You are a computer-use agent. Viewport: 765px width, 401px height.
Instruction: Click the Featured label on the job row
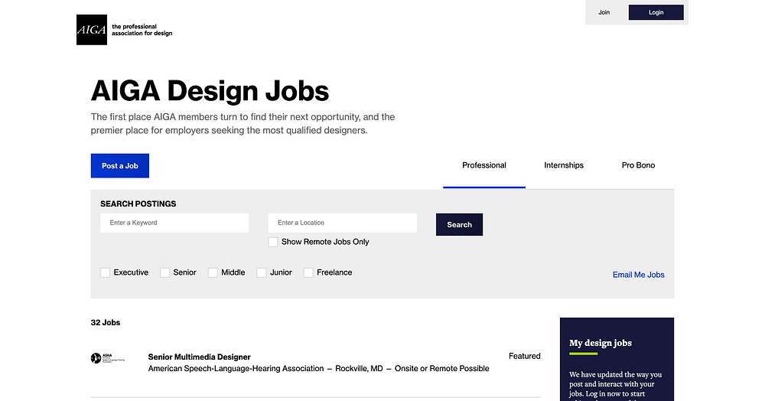(525, 356)
